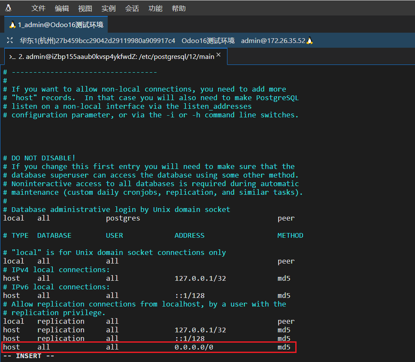Click 'Database administrative login' comment line
Image resolution: width=415 pixels, height=362 pixels.
116,209
